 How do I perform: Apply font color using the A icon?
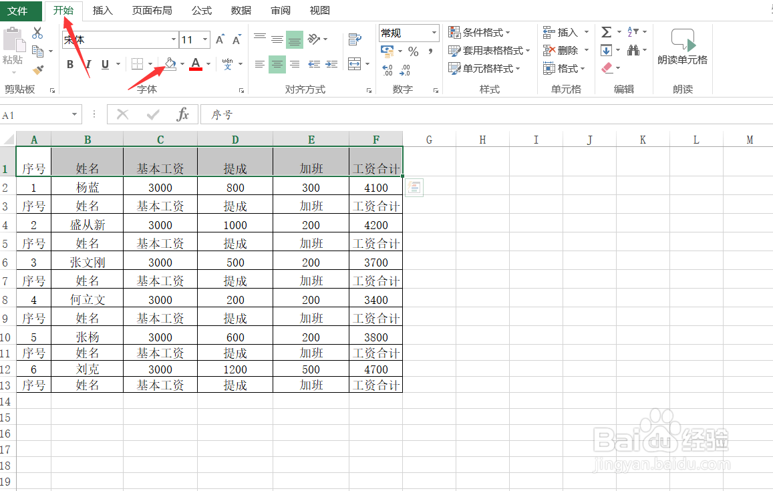click(196, 64)
